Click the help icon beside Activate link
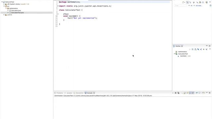This screenshot has width=212, height=119. tap(210, 6)
